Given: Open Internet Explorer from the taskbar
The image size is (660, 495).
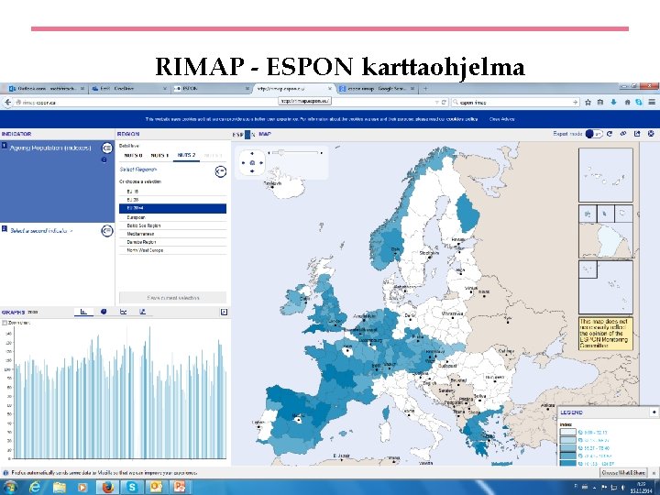Looking at the screenshot, I should (x=35, y=488).
